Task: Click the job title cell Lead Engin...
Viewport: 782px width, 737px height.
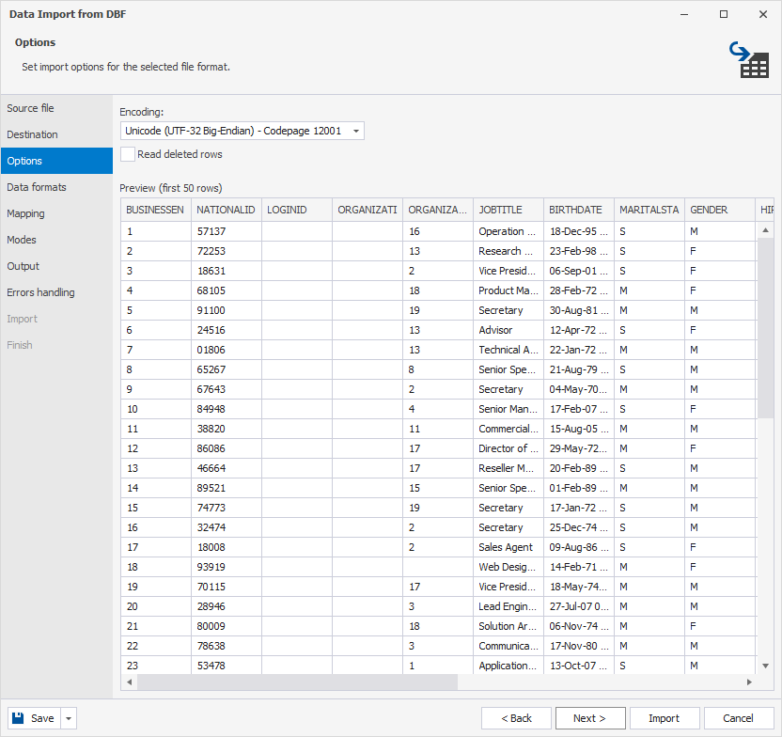Action: (508, 606)
